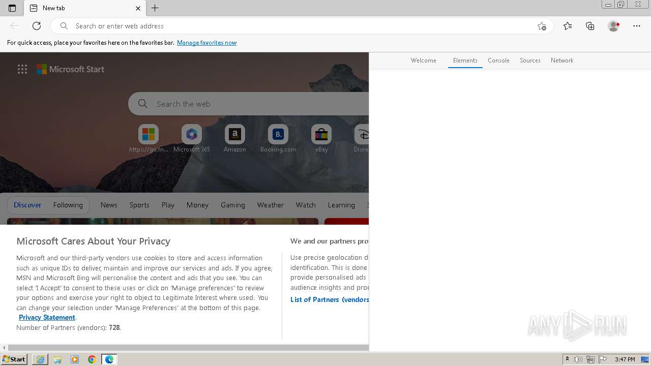
Task: Switch to DevTools Console tab
Action: pyautogui.click(x=498, y=60)
